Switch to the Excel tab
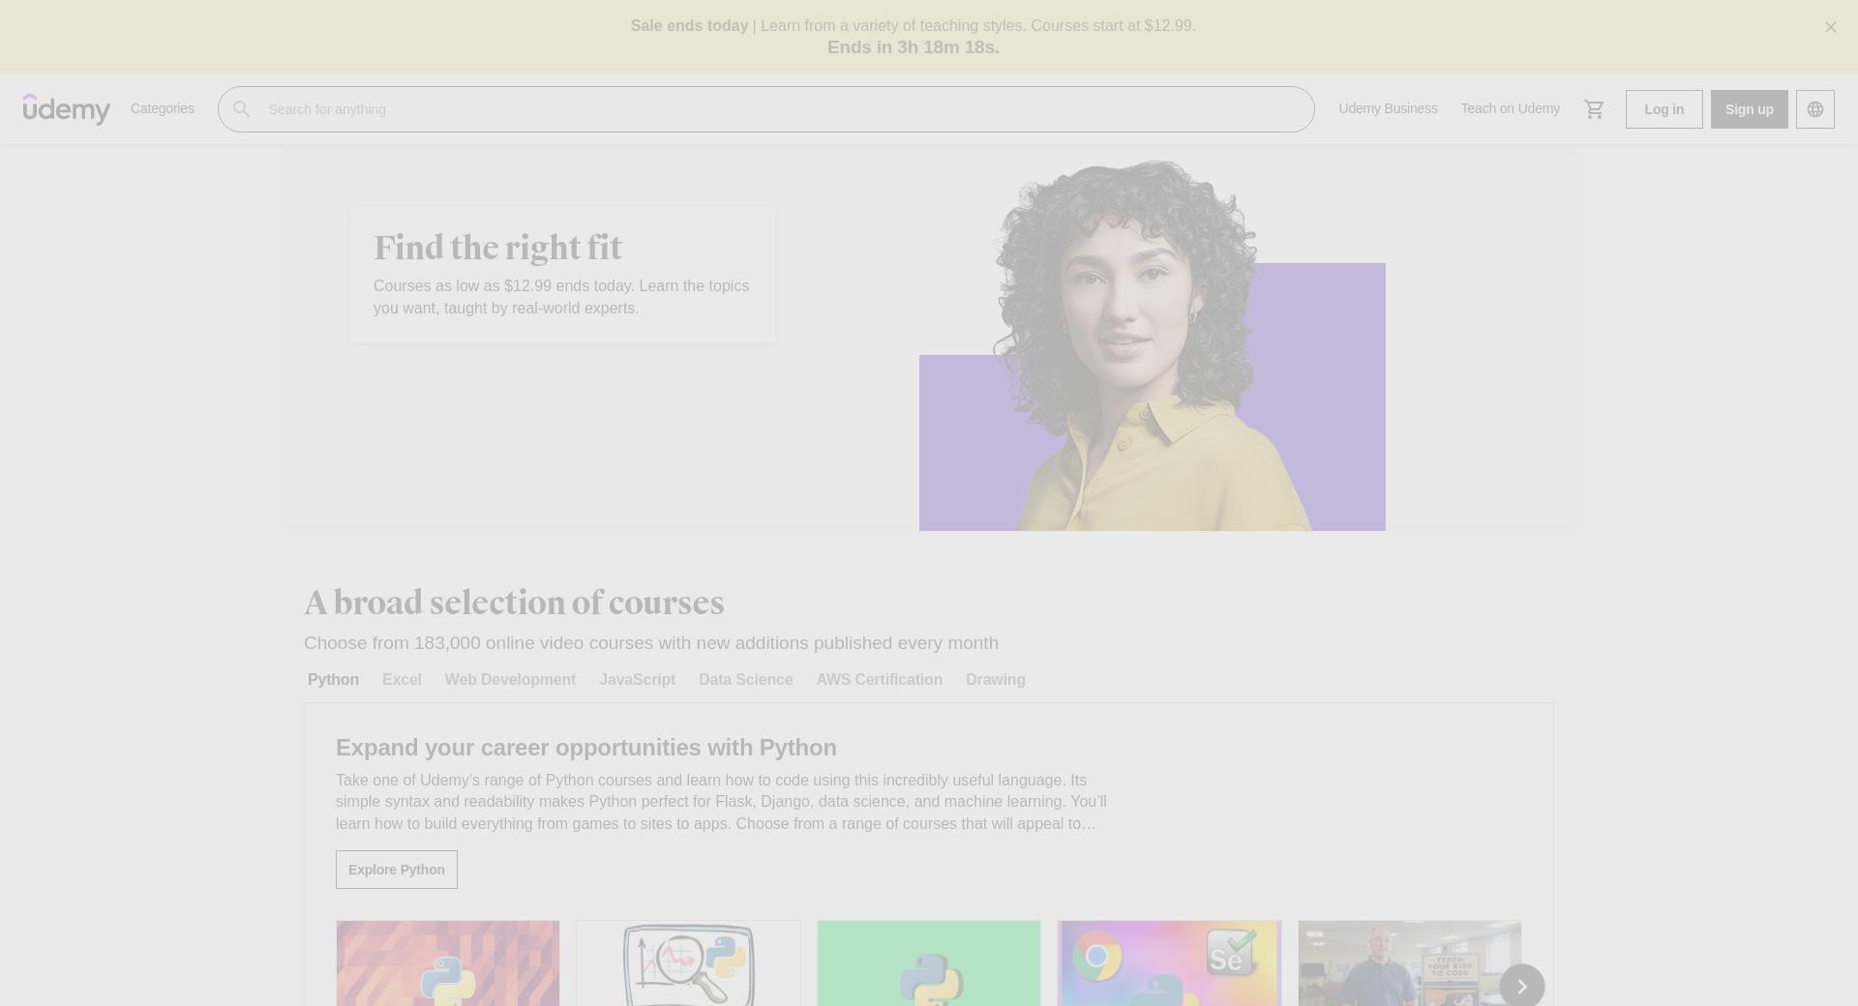 402,680
